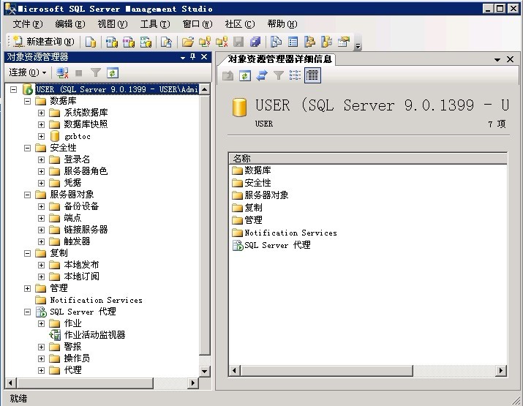
Task: Click the XMLA query toolbar icon
Action: (x=146, y=42)
